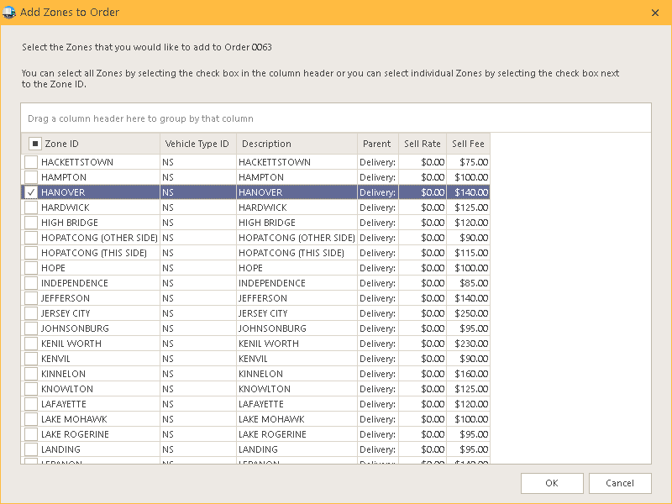Enable the LAKE MOHAWK checkbox
This screenshot has height=504, width=672.
point(31,419)
